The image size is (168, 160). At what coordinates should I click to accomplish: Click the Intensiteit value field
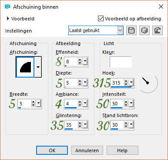tap(117, 104)
